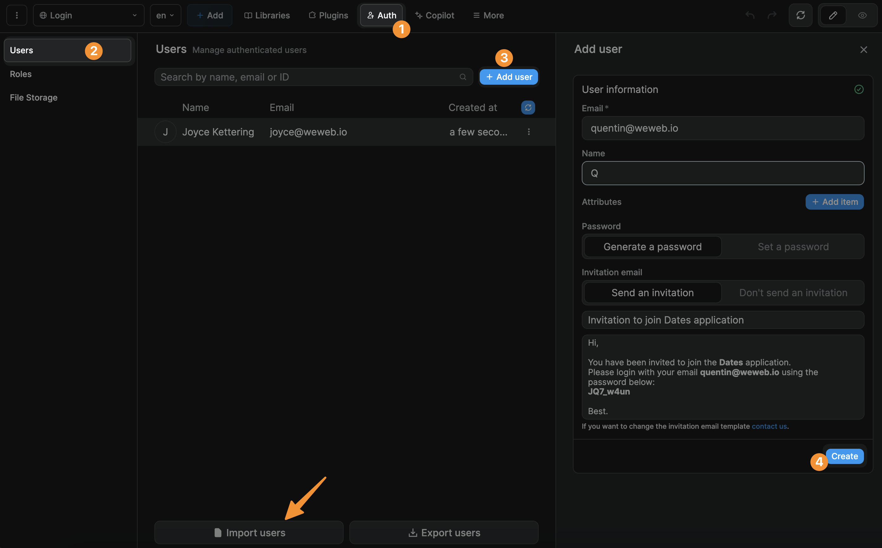Open the More menu

(488, 15)
